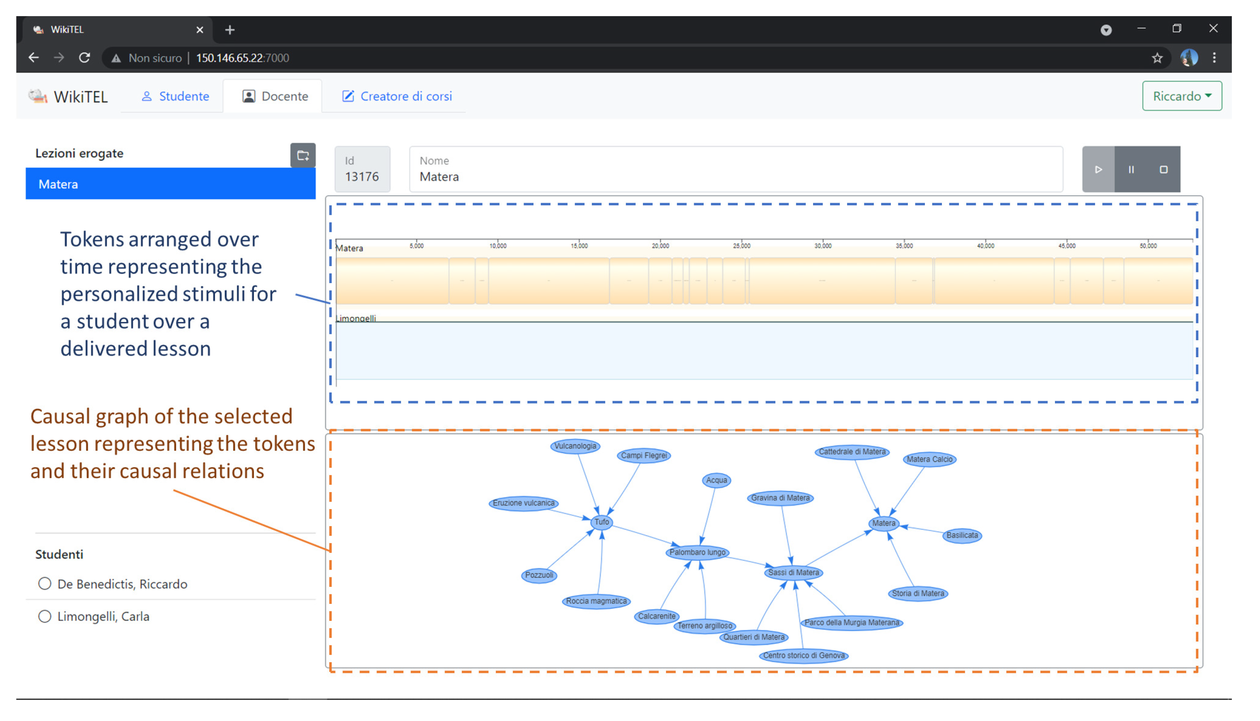Open tab search dropdown arrow
The image size is (1260, 721).
coord(1106,30)
